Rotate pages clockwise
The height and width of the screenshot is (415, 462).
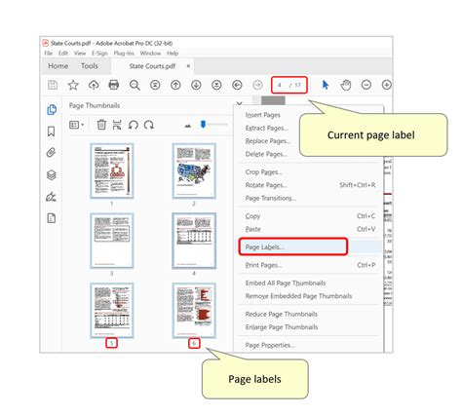coord(149,125)
